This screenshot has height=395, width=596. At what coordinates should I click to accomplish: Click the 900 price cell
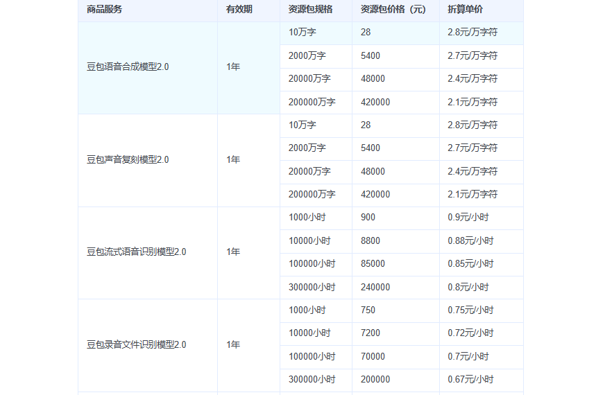tap(395, 218)
